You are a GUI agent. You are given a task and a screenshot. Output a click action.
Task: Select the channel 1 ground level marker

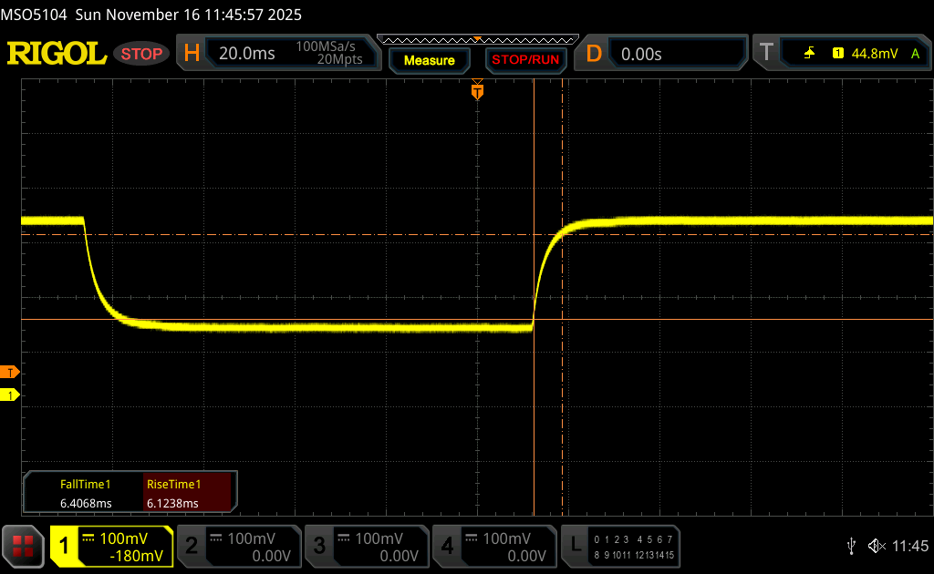(11, 395)
